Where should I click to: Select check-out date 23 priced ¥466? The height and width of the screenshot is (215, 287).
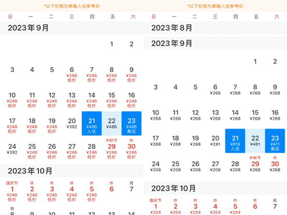coord(132,123)
